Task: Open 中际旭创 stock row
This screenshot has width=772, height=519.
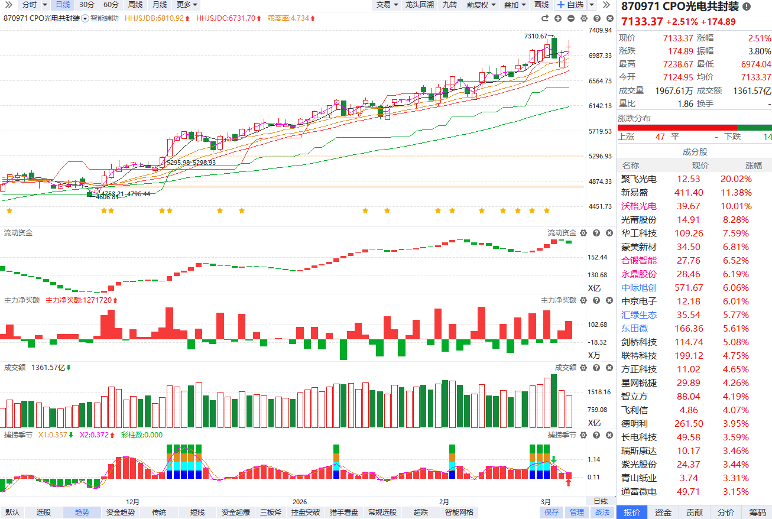Action: (x=695, y=288)
